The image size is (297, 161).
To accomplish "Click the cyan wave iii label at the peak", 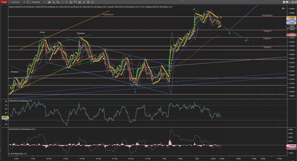I will click(x=194, y=9).
